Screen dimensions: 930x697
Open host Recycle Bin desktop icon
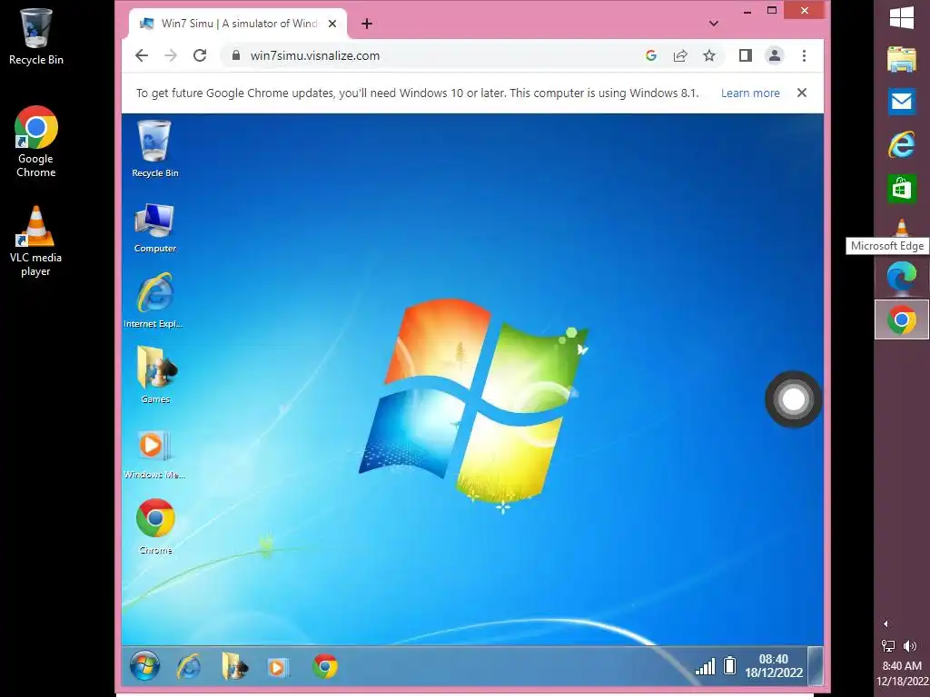(x=35, y=36)
